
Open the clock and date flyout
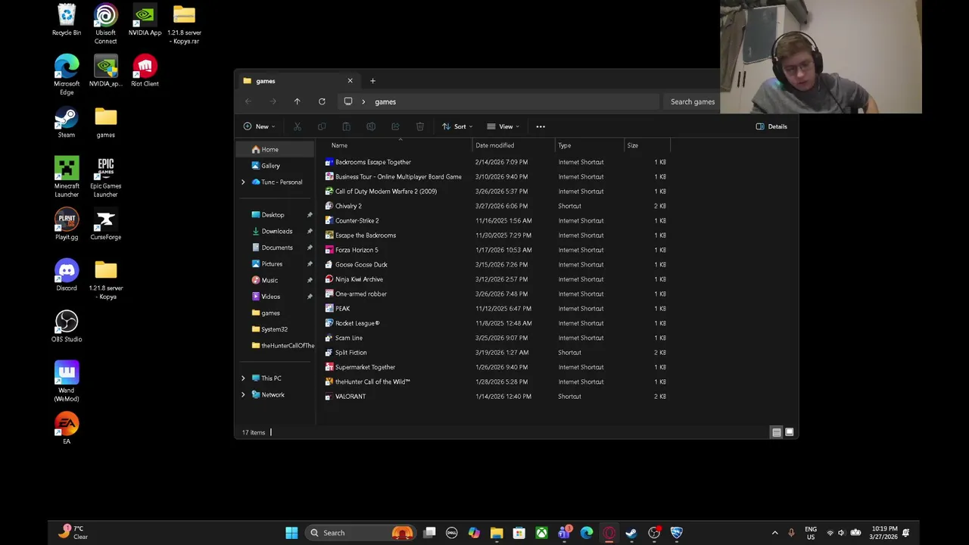[x=884, y=533]
